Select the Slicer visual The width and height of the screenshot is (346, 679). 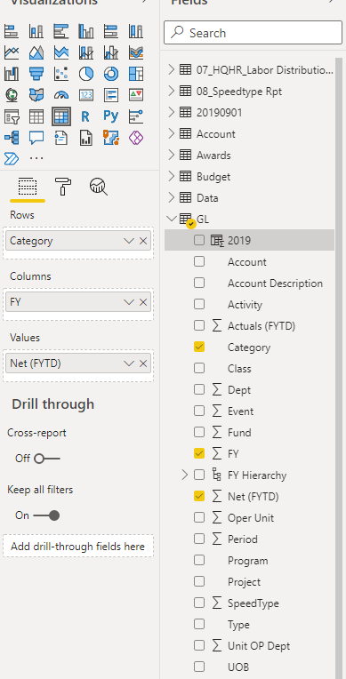12,116
